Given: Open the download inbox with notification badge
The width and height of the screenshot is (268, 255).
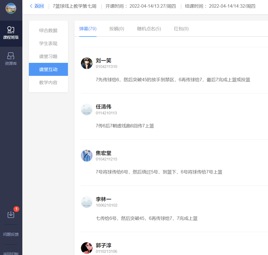Looking at the screenshot, I should pyautogui.click(x=11, y=215).
